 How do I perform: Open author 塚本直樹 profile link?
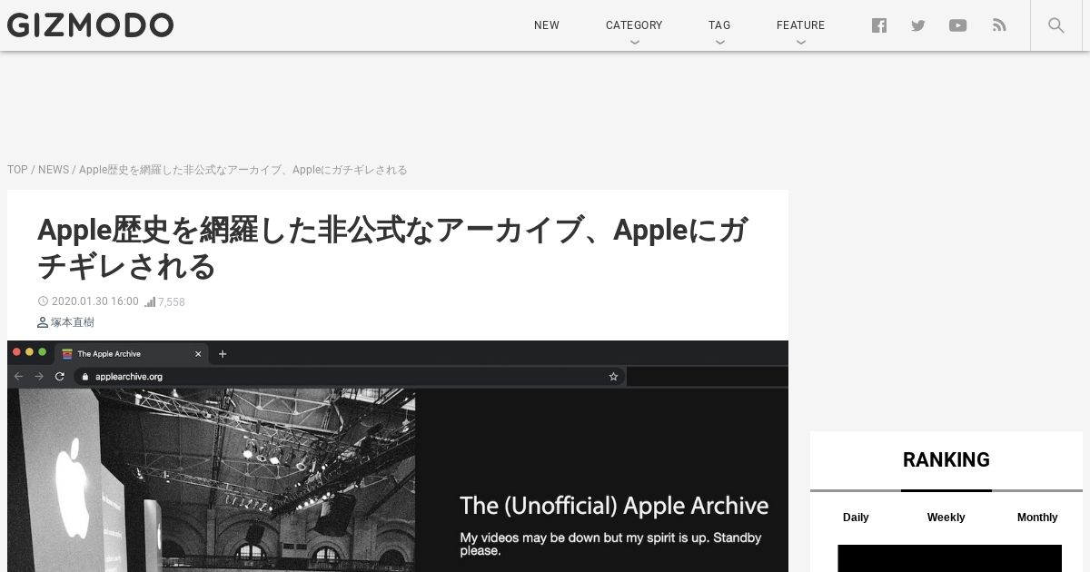[73, 322]
